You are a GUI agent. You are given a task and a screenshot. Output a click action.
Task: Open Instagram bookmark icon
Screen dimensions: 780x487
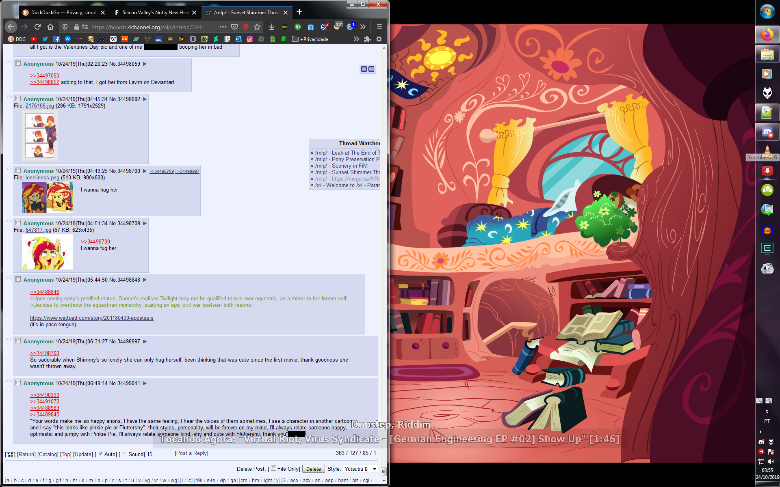(250, 39)
